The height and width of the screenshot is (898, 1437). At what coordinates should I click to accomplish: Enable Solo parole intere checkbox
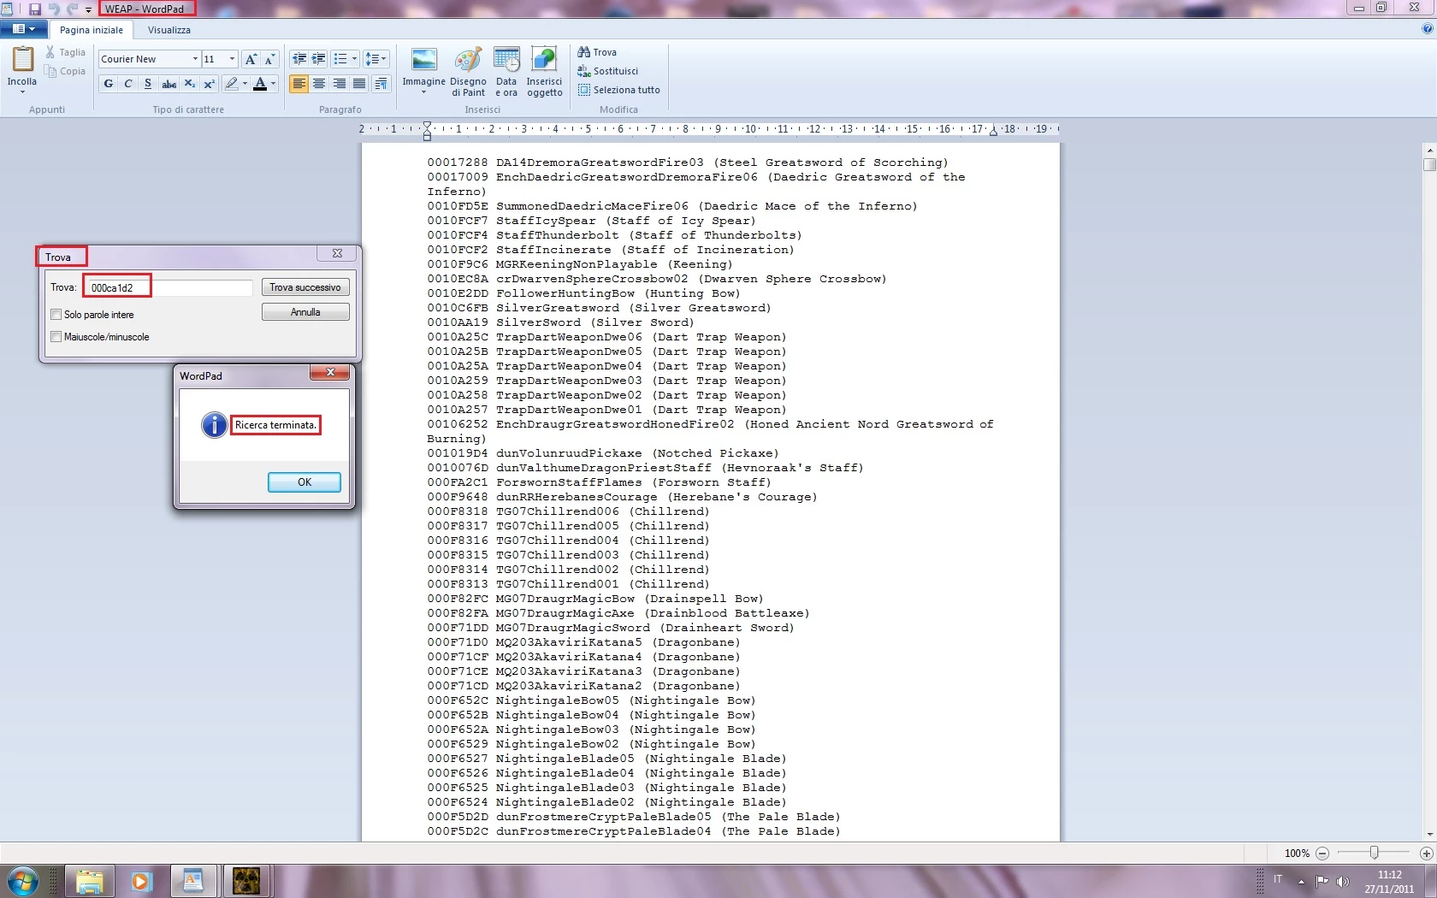coord(56,315)
